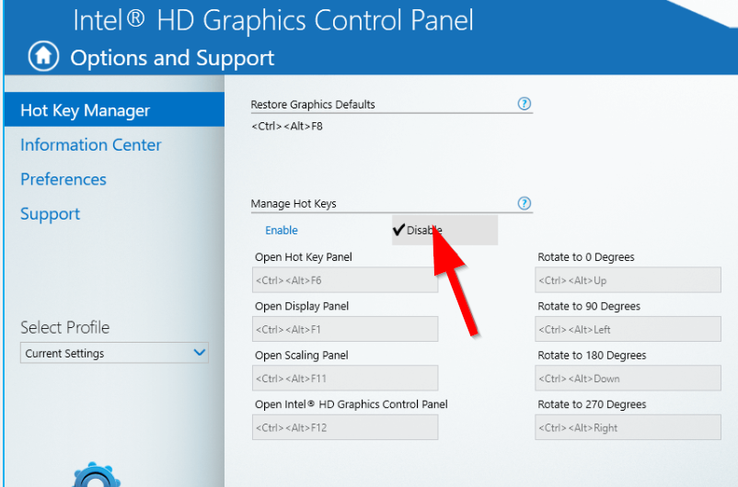Click the Rotate to 90 Degrees label

click(589, 306)
